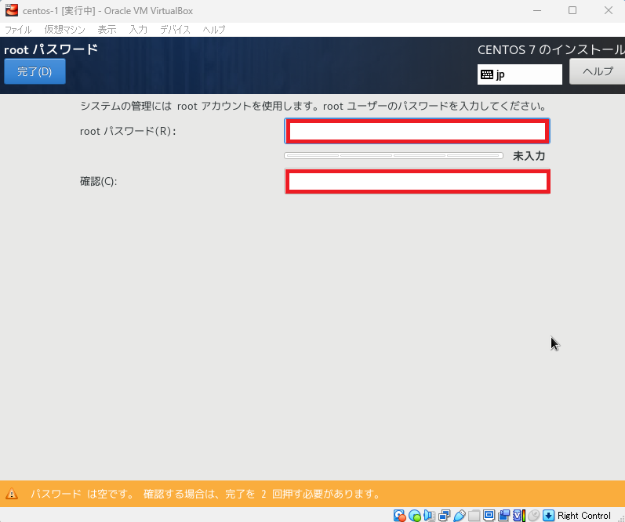Click the 完了(D) button
Screen dimensions: 625x522
[35, 71]
